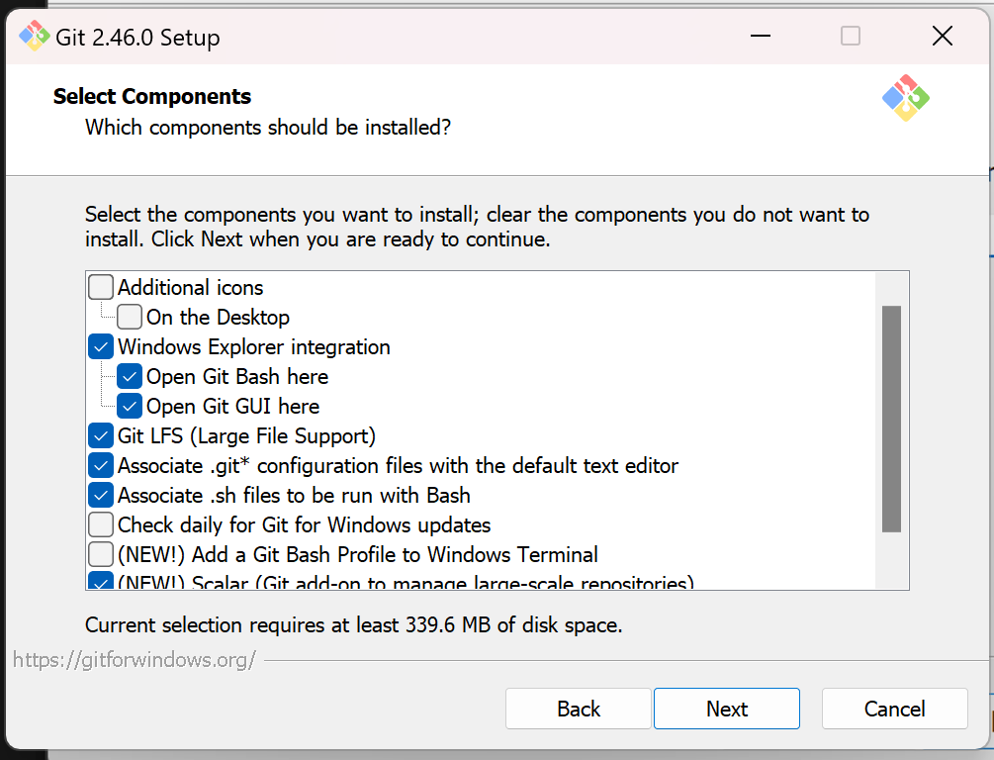Screen dimensions: 994x760
Task: Open the gitforwindows.org link
Action: (x=135, y=659)
